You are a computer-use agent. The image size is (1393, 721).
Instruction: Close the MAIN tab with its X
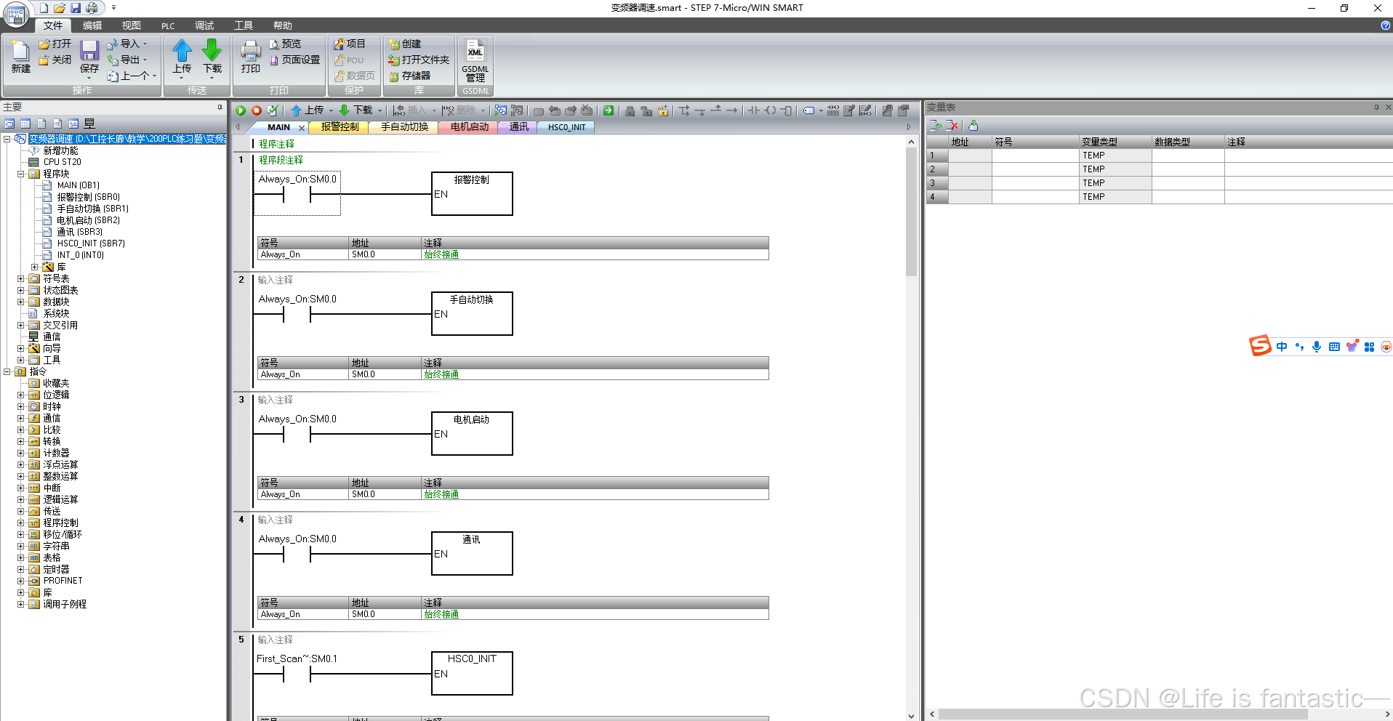(x=302, y=128)
